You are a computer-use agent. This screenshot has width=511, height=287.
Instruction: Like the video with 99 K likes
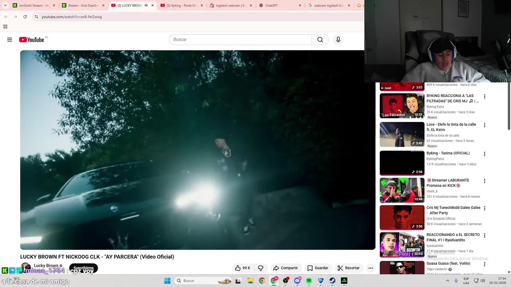242,268
